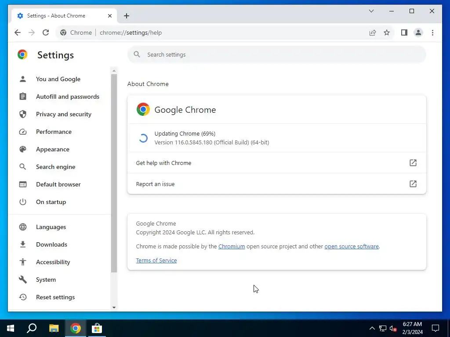Viewport: 450px width, 337px height.
Task: Click the On startup power icon
Action: [x=23, y=202]
